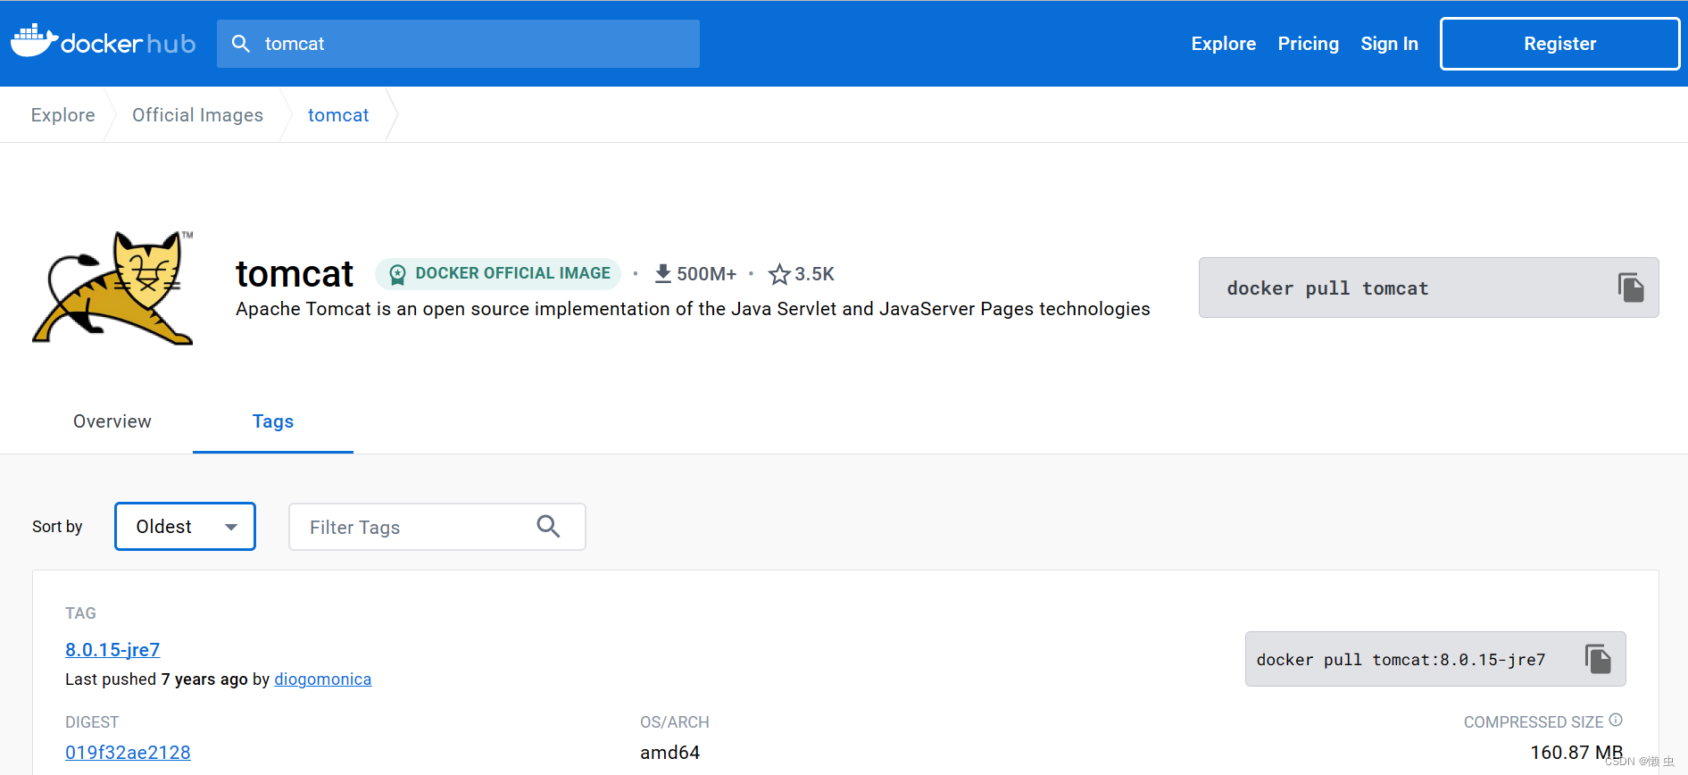Click the search box containing tomcat
The image size is (1688, 775).
[458, 44]
